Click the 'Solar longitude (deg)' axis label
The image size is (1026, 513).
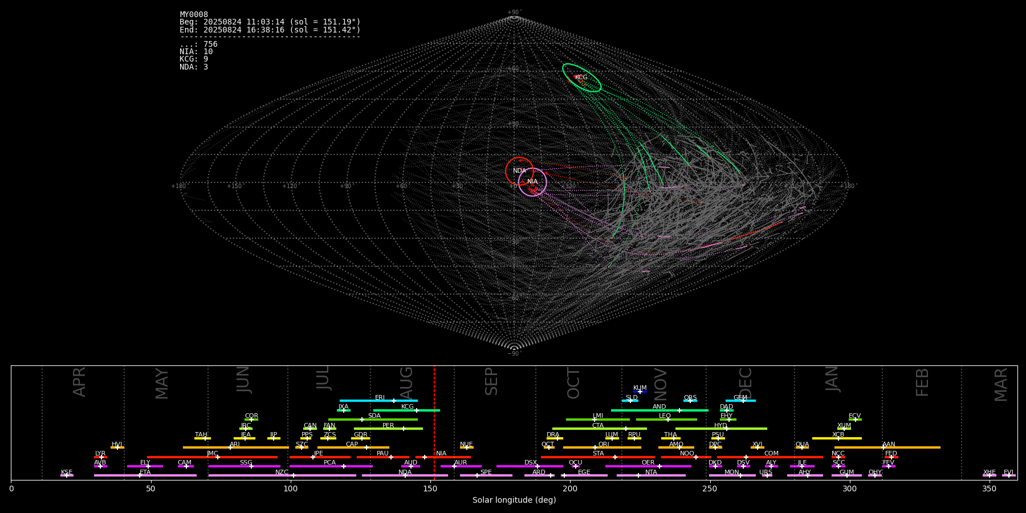coord(514,500)
